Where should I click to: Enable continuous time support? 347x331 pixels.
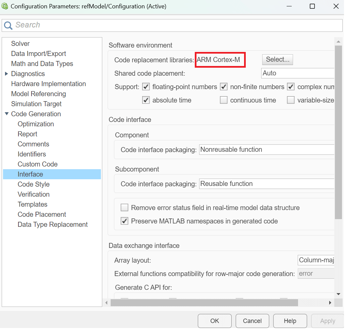(224, 100)
